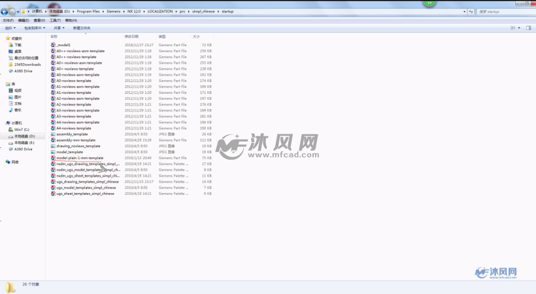
Task: Click the assembly-mm-template part file icon
Action: click(x=53, y=140)
